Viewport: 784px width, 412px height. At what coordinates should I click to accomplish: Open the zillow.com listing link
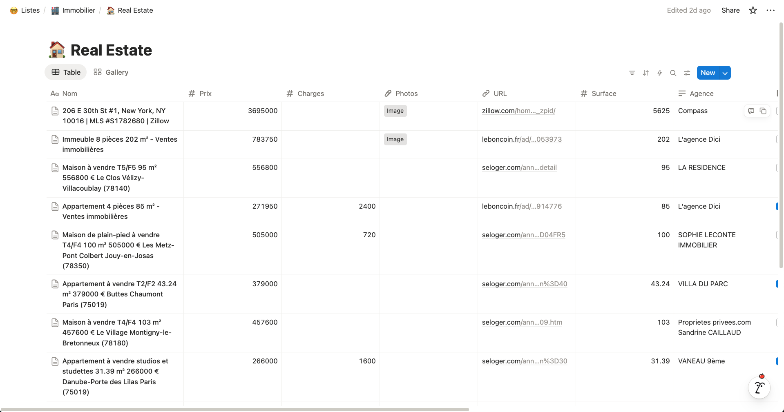pos(518,111)
